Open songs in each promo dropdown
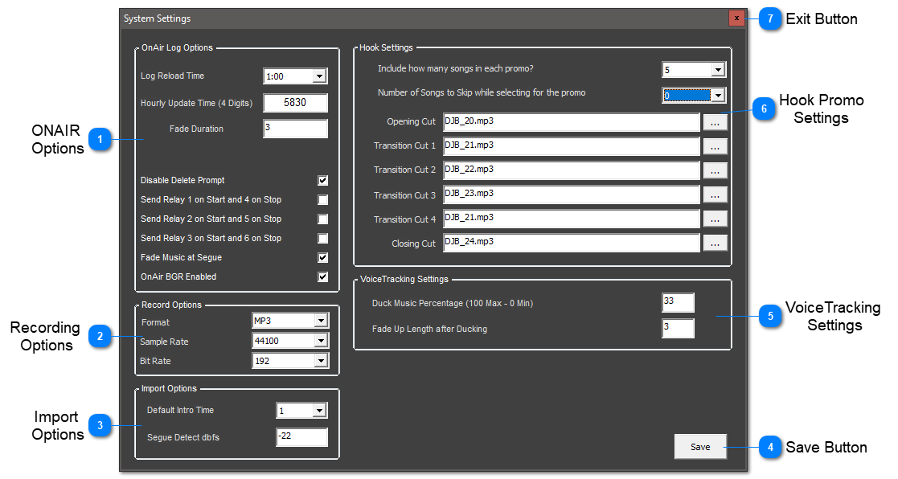898x479 pixels. tap(718, 70)
